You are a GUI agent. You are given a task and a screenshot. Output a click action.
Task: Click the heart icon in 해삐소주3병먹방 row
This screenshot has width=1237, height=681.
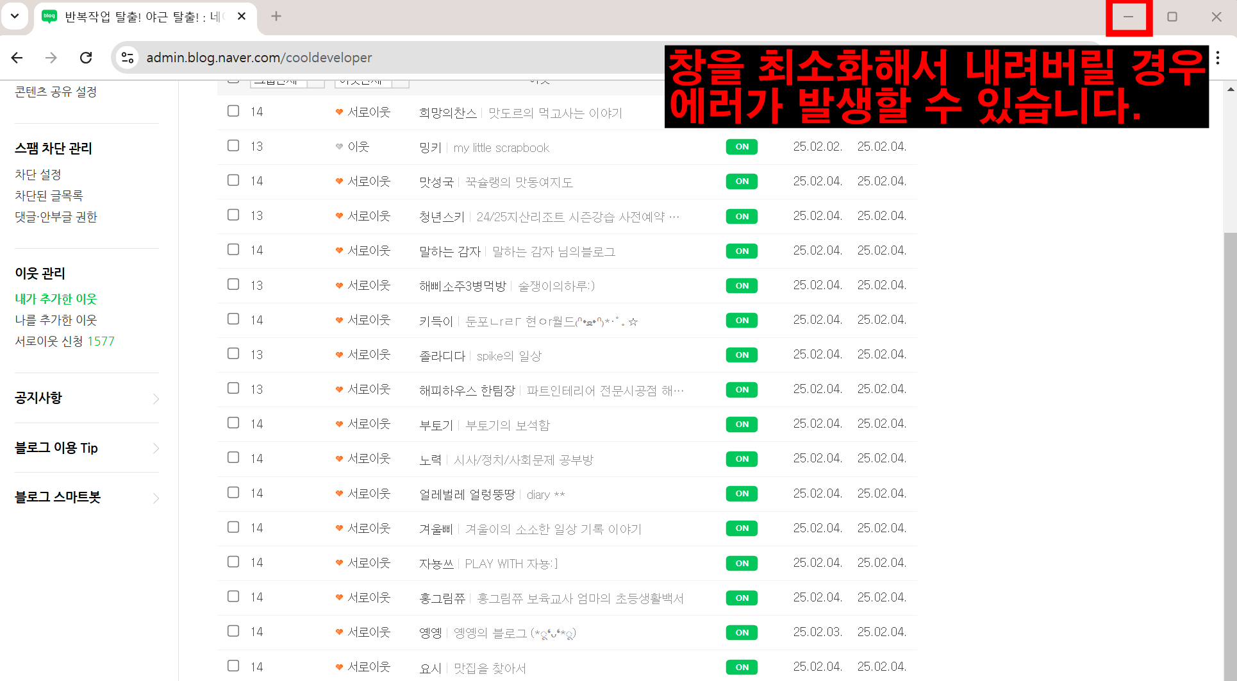tap(339, 285)
